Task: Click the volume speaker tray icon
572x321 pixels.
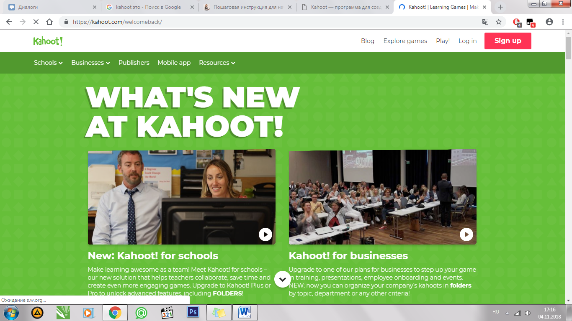Action: pyautogui.click(x=528, y=313)
